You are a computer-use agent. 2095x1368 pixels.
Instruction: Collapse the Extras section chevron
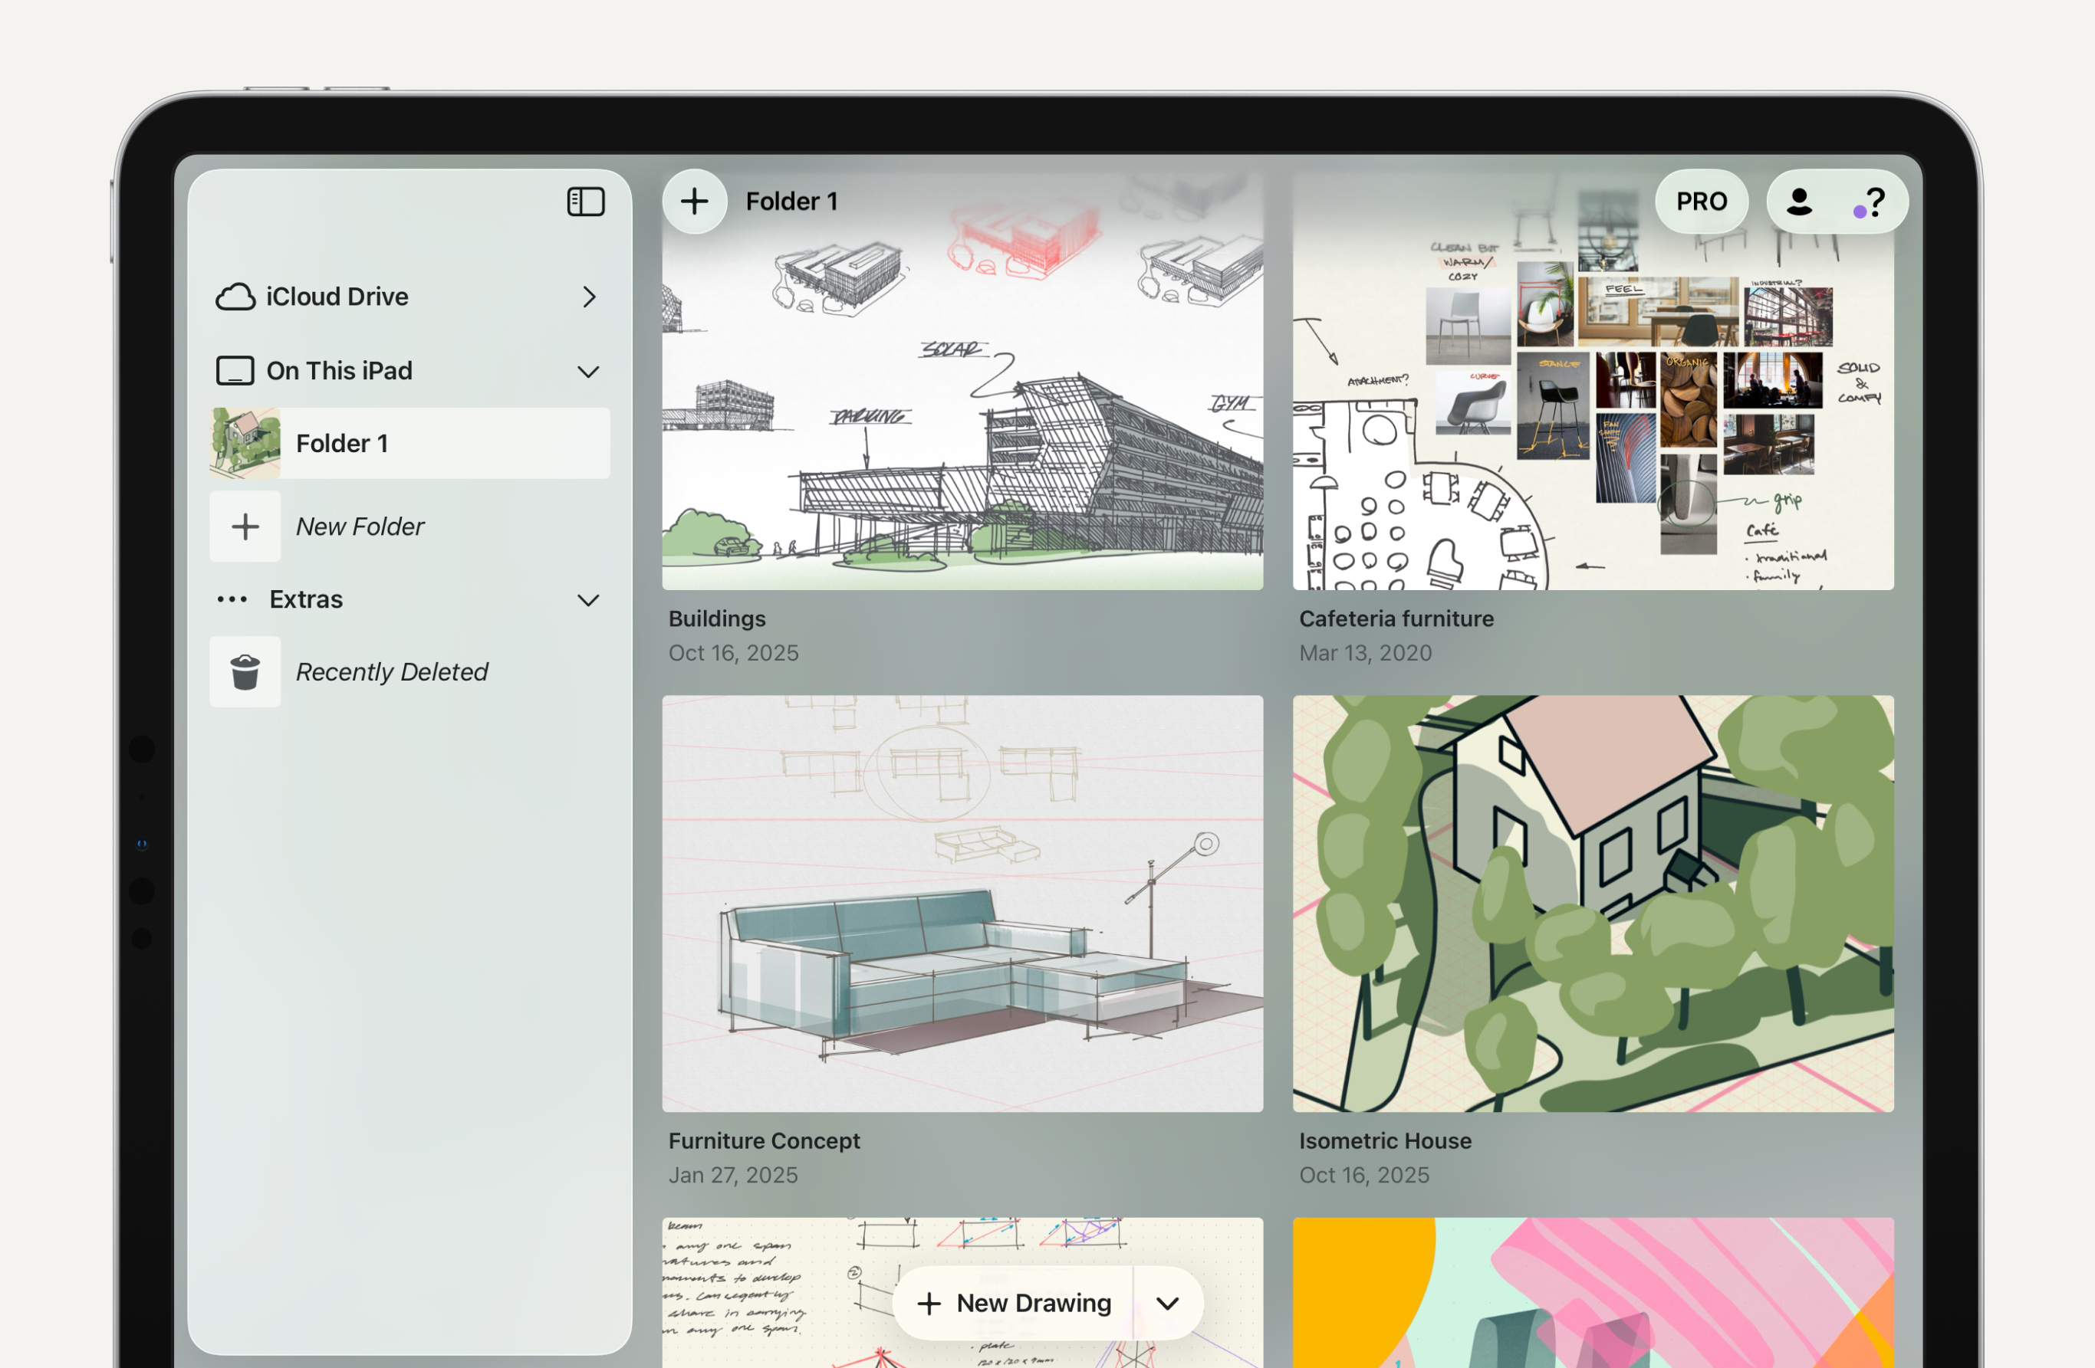[x=588, y=601]
